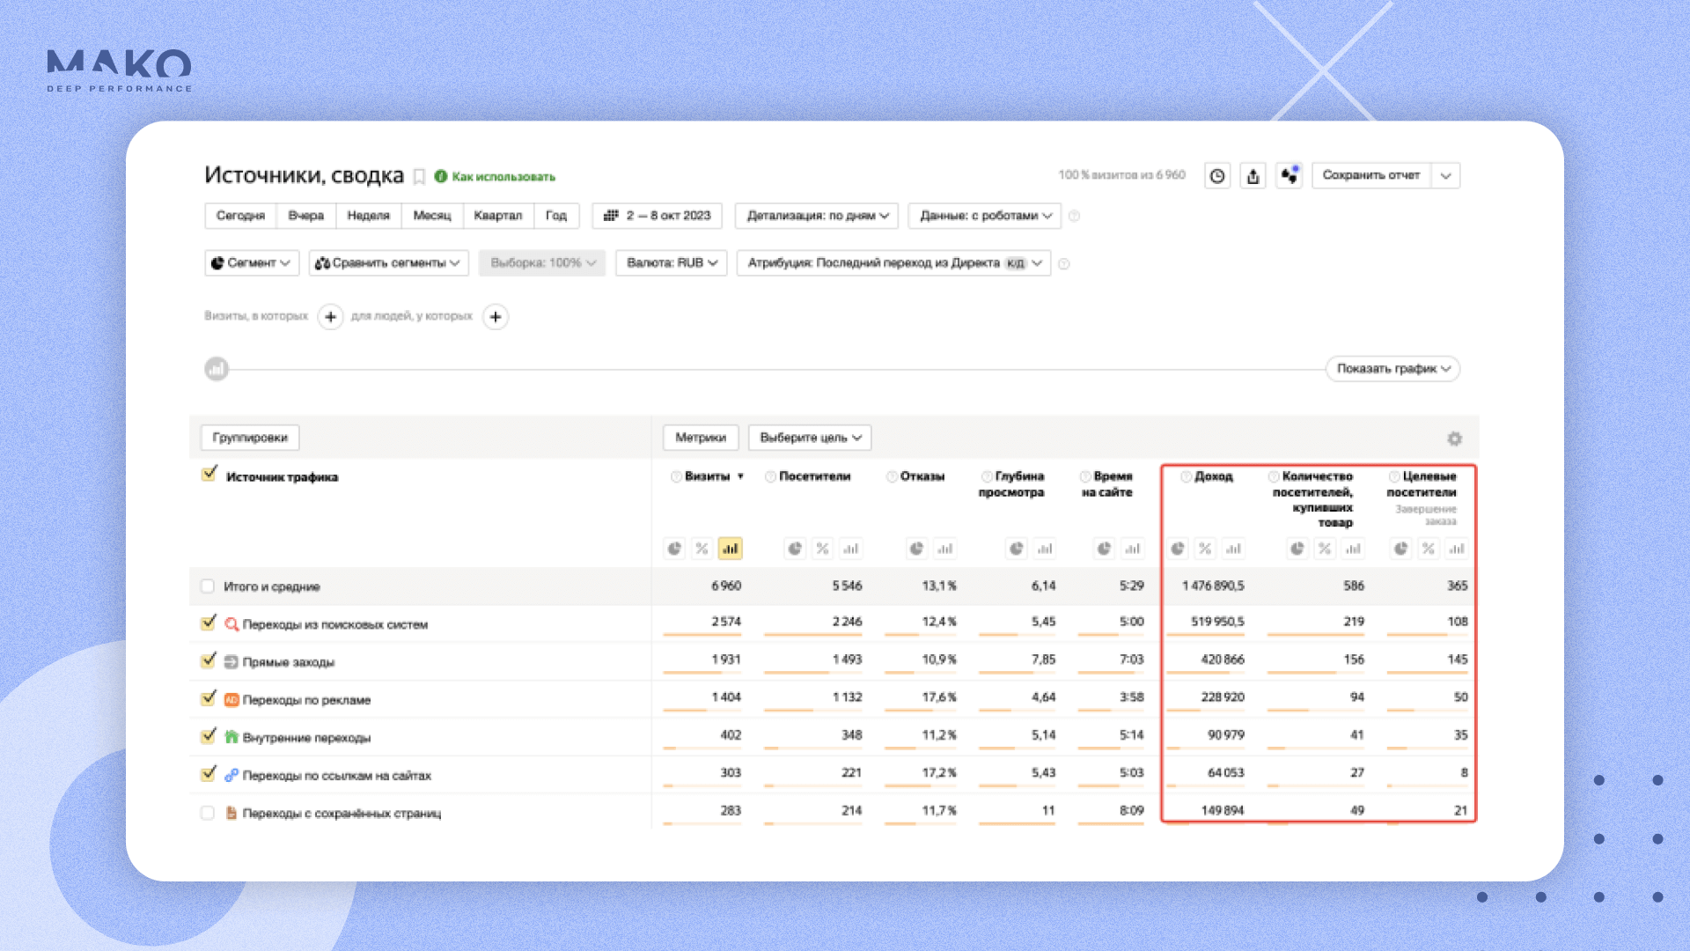Open Выберите цель dropdown
Viewport: 1690px width, 951px height.
coord(810,438)
